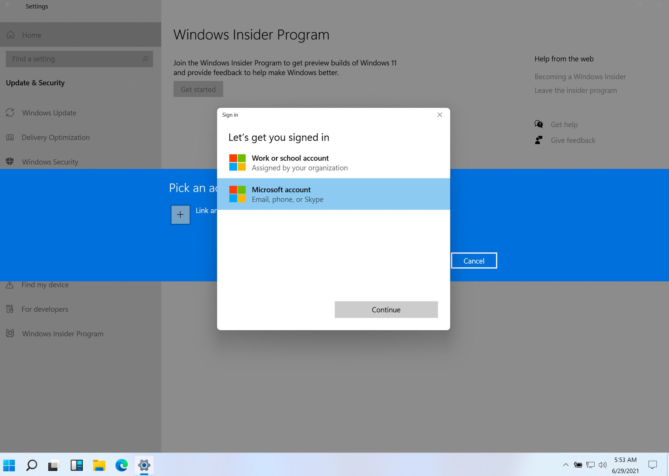Viewport: 669px width, 476px height.
Task: Open For developers settings
Action: point(45,309)
